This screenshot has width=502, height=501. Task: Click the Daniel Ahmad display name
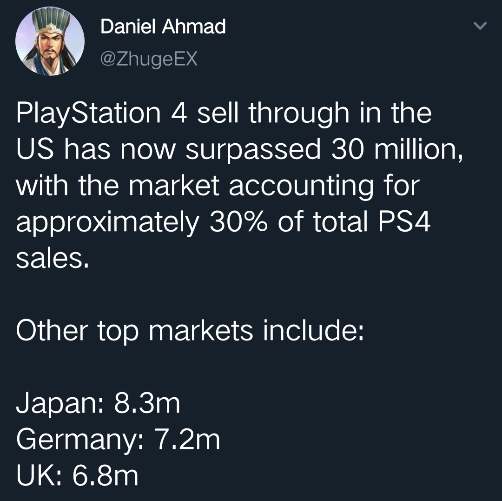click(163, 26)
